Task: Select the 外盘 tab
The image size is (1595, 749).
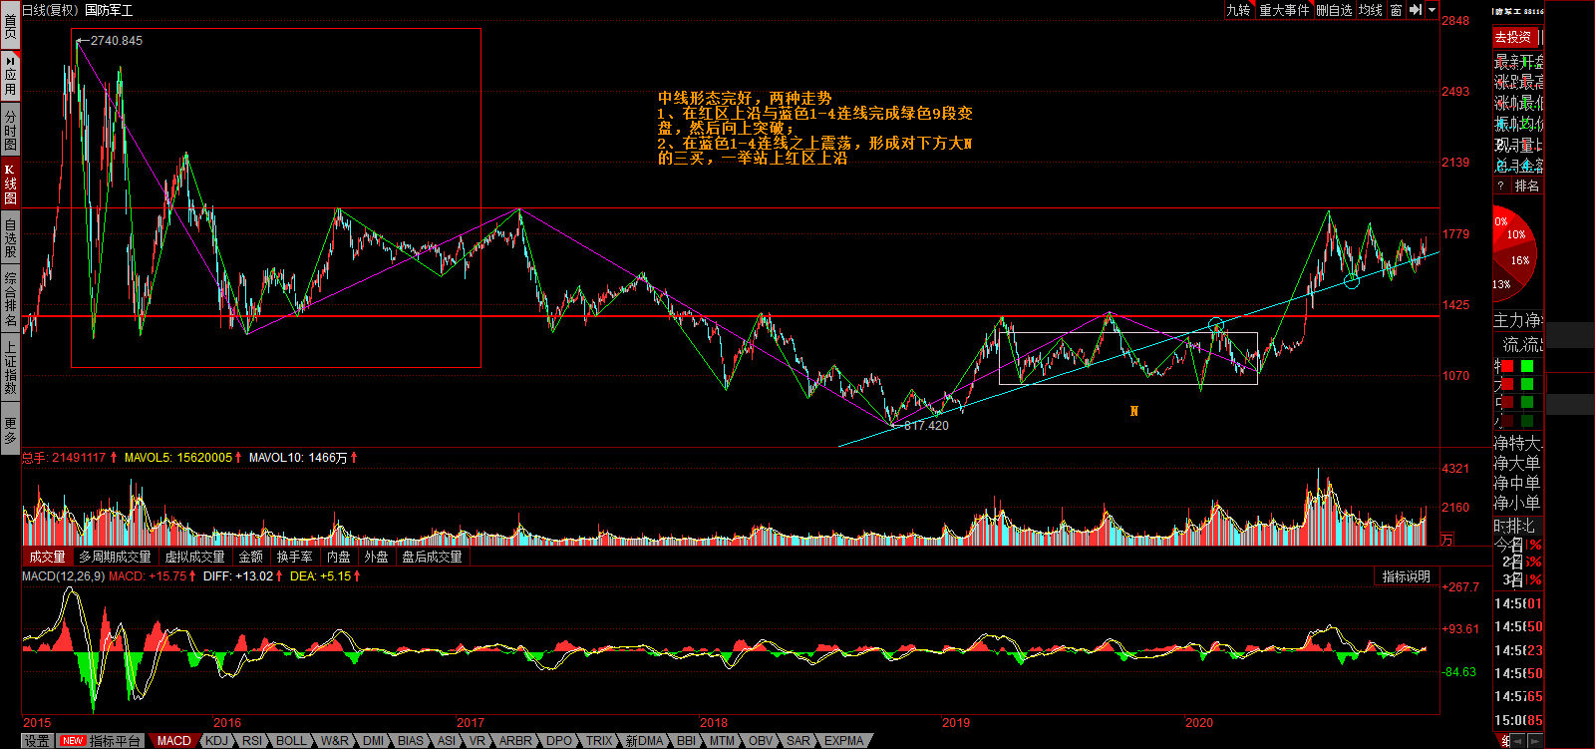Action: 377,557
